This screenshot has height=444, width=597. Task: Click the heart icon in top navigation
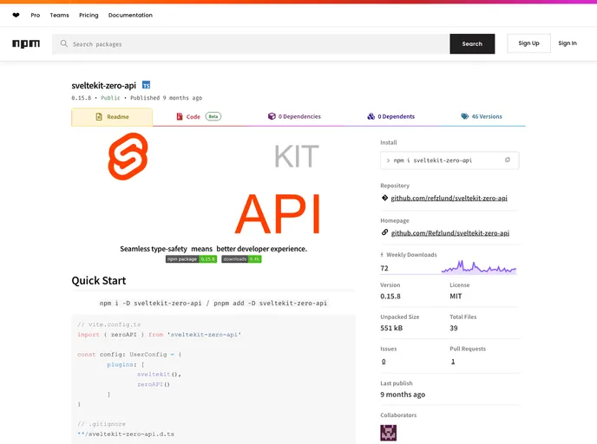coord(16,16)
